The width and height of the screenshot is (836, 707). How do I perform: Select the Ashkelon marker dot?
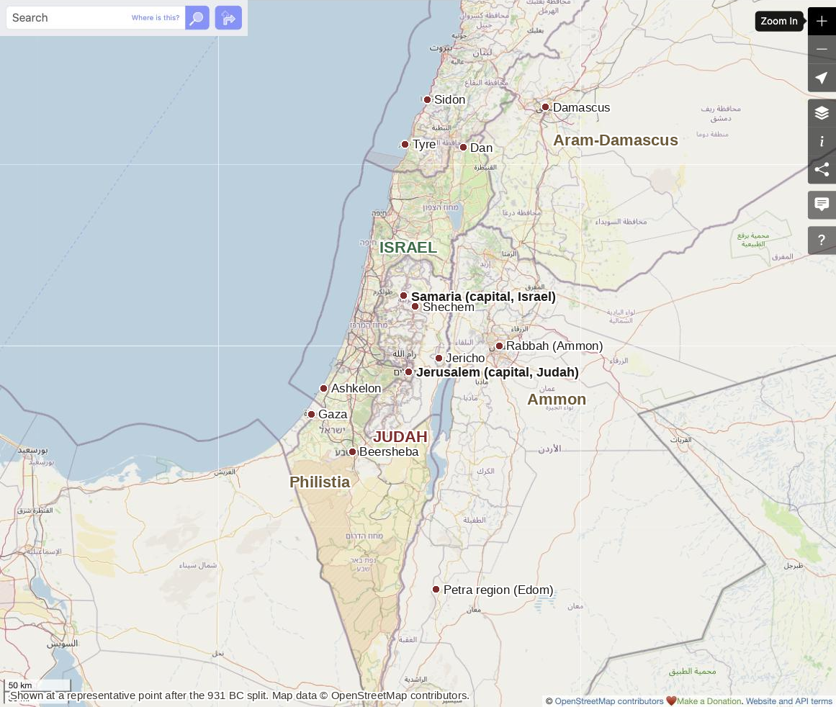coord(323,389)
